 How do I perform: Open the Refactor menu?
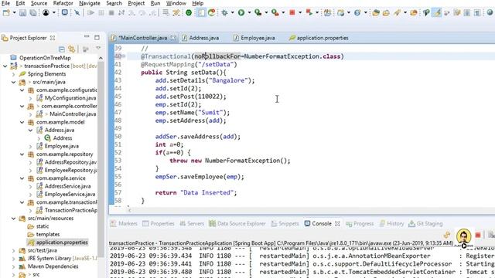[x=63, y=3]
